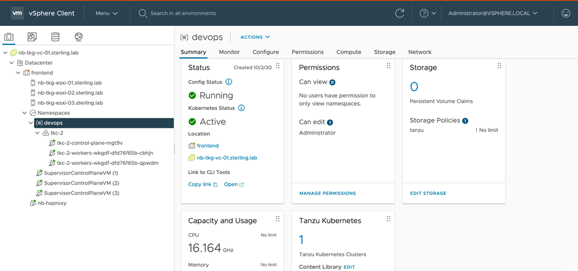
Task: Open the Storage inventory view icon
Action: [x=56, y=37]
